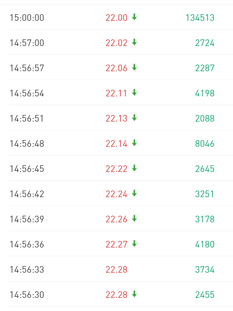This screenshot has height=311, width=233.
Task: Click the down arrow next to 22.13
Action: (134, 118)
